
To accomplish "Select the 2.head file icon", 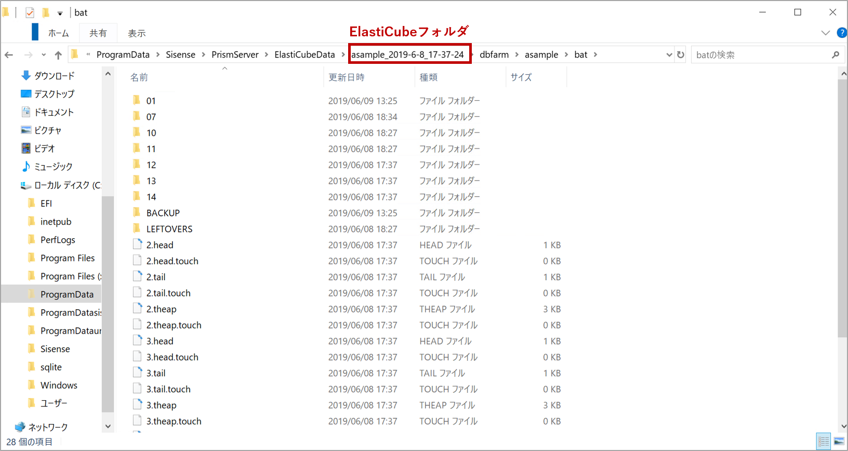I will 137,244.
